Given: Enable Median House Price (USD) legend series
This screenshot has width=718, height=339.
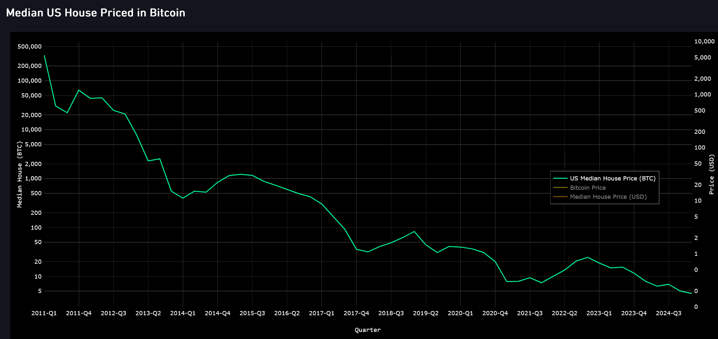Looking at the screenshot, I should pyautogui.click(x=600, y=197).
